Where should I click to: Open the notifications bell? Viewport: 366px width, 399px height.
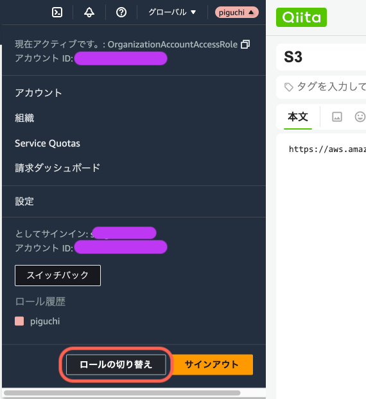pyautogui.click(x=89, y=12)
